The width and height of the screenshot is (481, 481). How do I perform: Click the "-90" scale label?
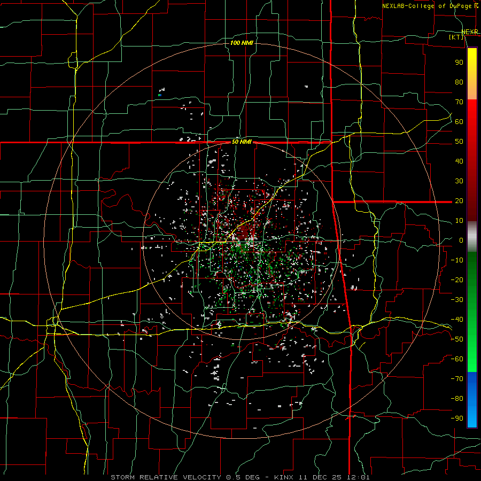click(x=457, y=418)
